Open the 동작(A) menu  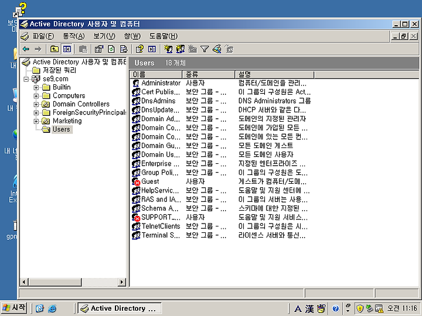click(x=73, y=36)
